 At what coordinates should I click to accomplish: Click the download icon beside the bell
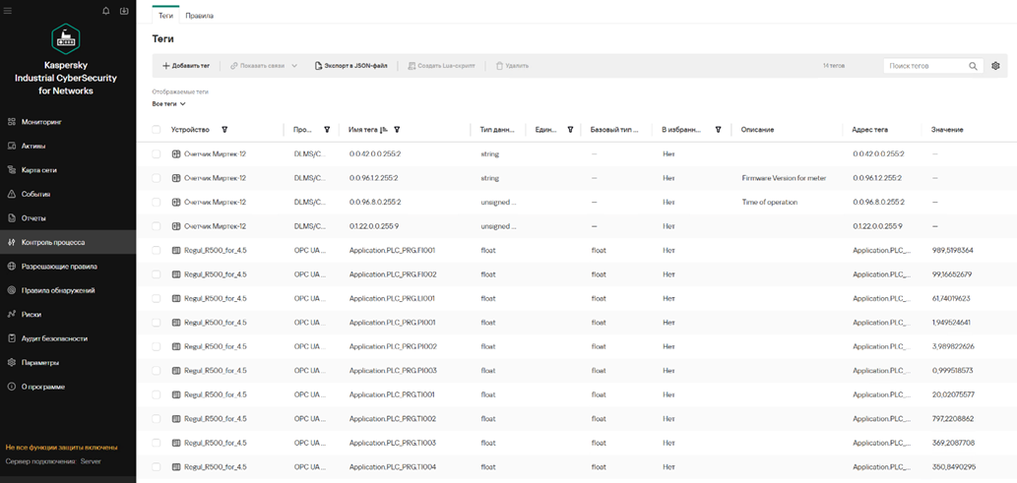pos(124,11)
